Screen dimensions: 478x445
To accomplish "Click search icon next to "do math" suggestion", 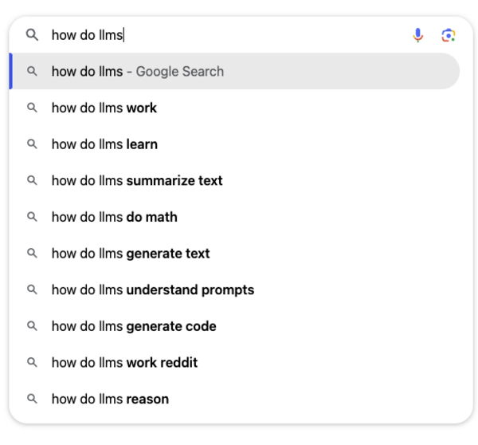I will [x=32, y=217].
